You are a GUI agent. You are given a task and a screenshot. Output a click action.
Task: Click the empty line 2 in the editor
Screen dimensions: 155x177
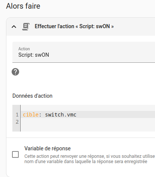[88, 122]
